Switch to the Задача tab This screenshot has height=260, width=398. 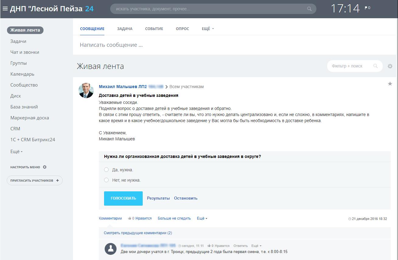point(125,29)
